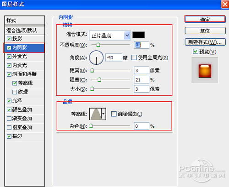Click the 复位 button
This screenshot has width=229, height=187.
click(205, 31)
